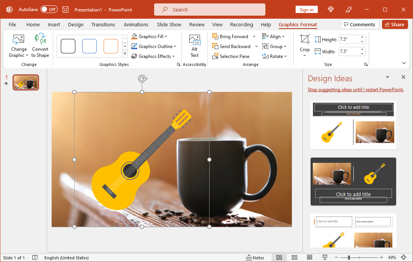Click the zoom slider handle

(x=348, y=258)
